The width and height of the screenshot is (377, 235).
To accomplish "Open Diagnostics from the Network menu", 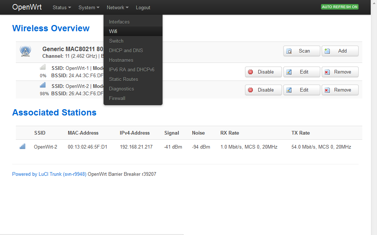I will [133, 89].
